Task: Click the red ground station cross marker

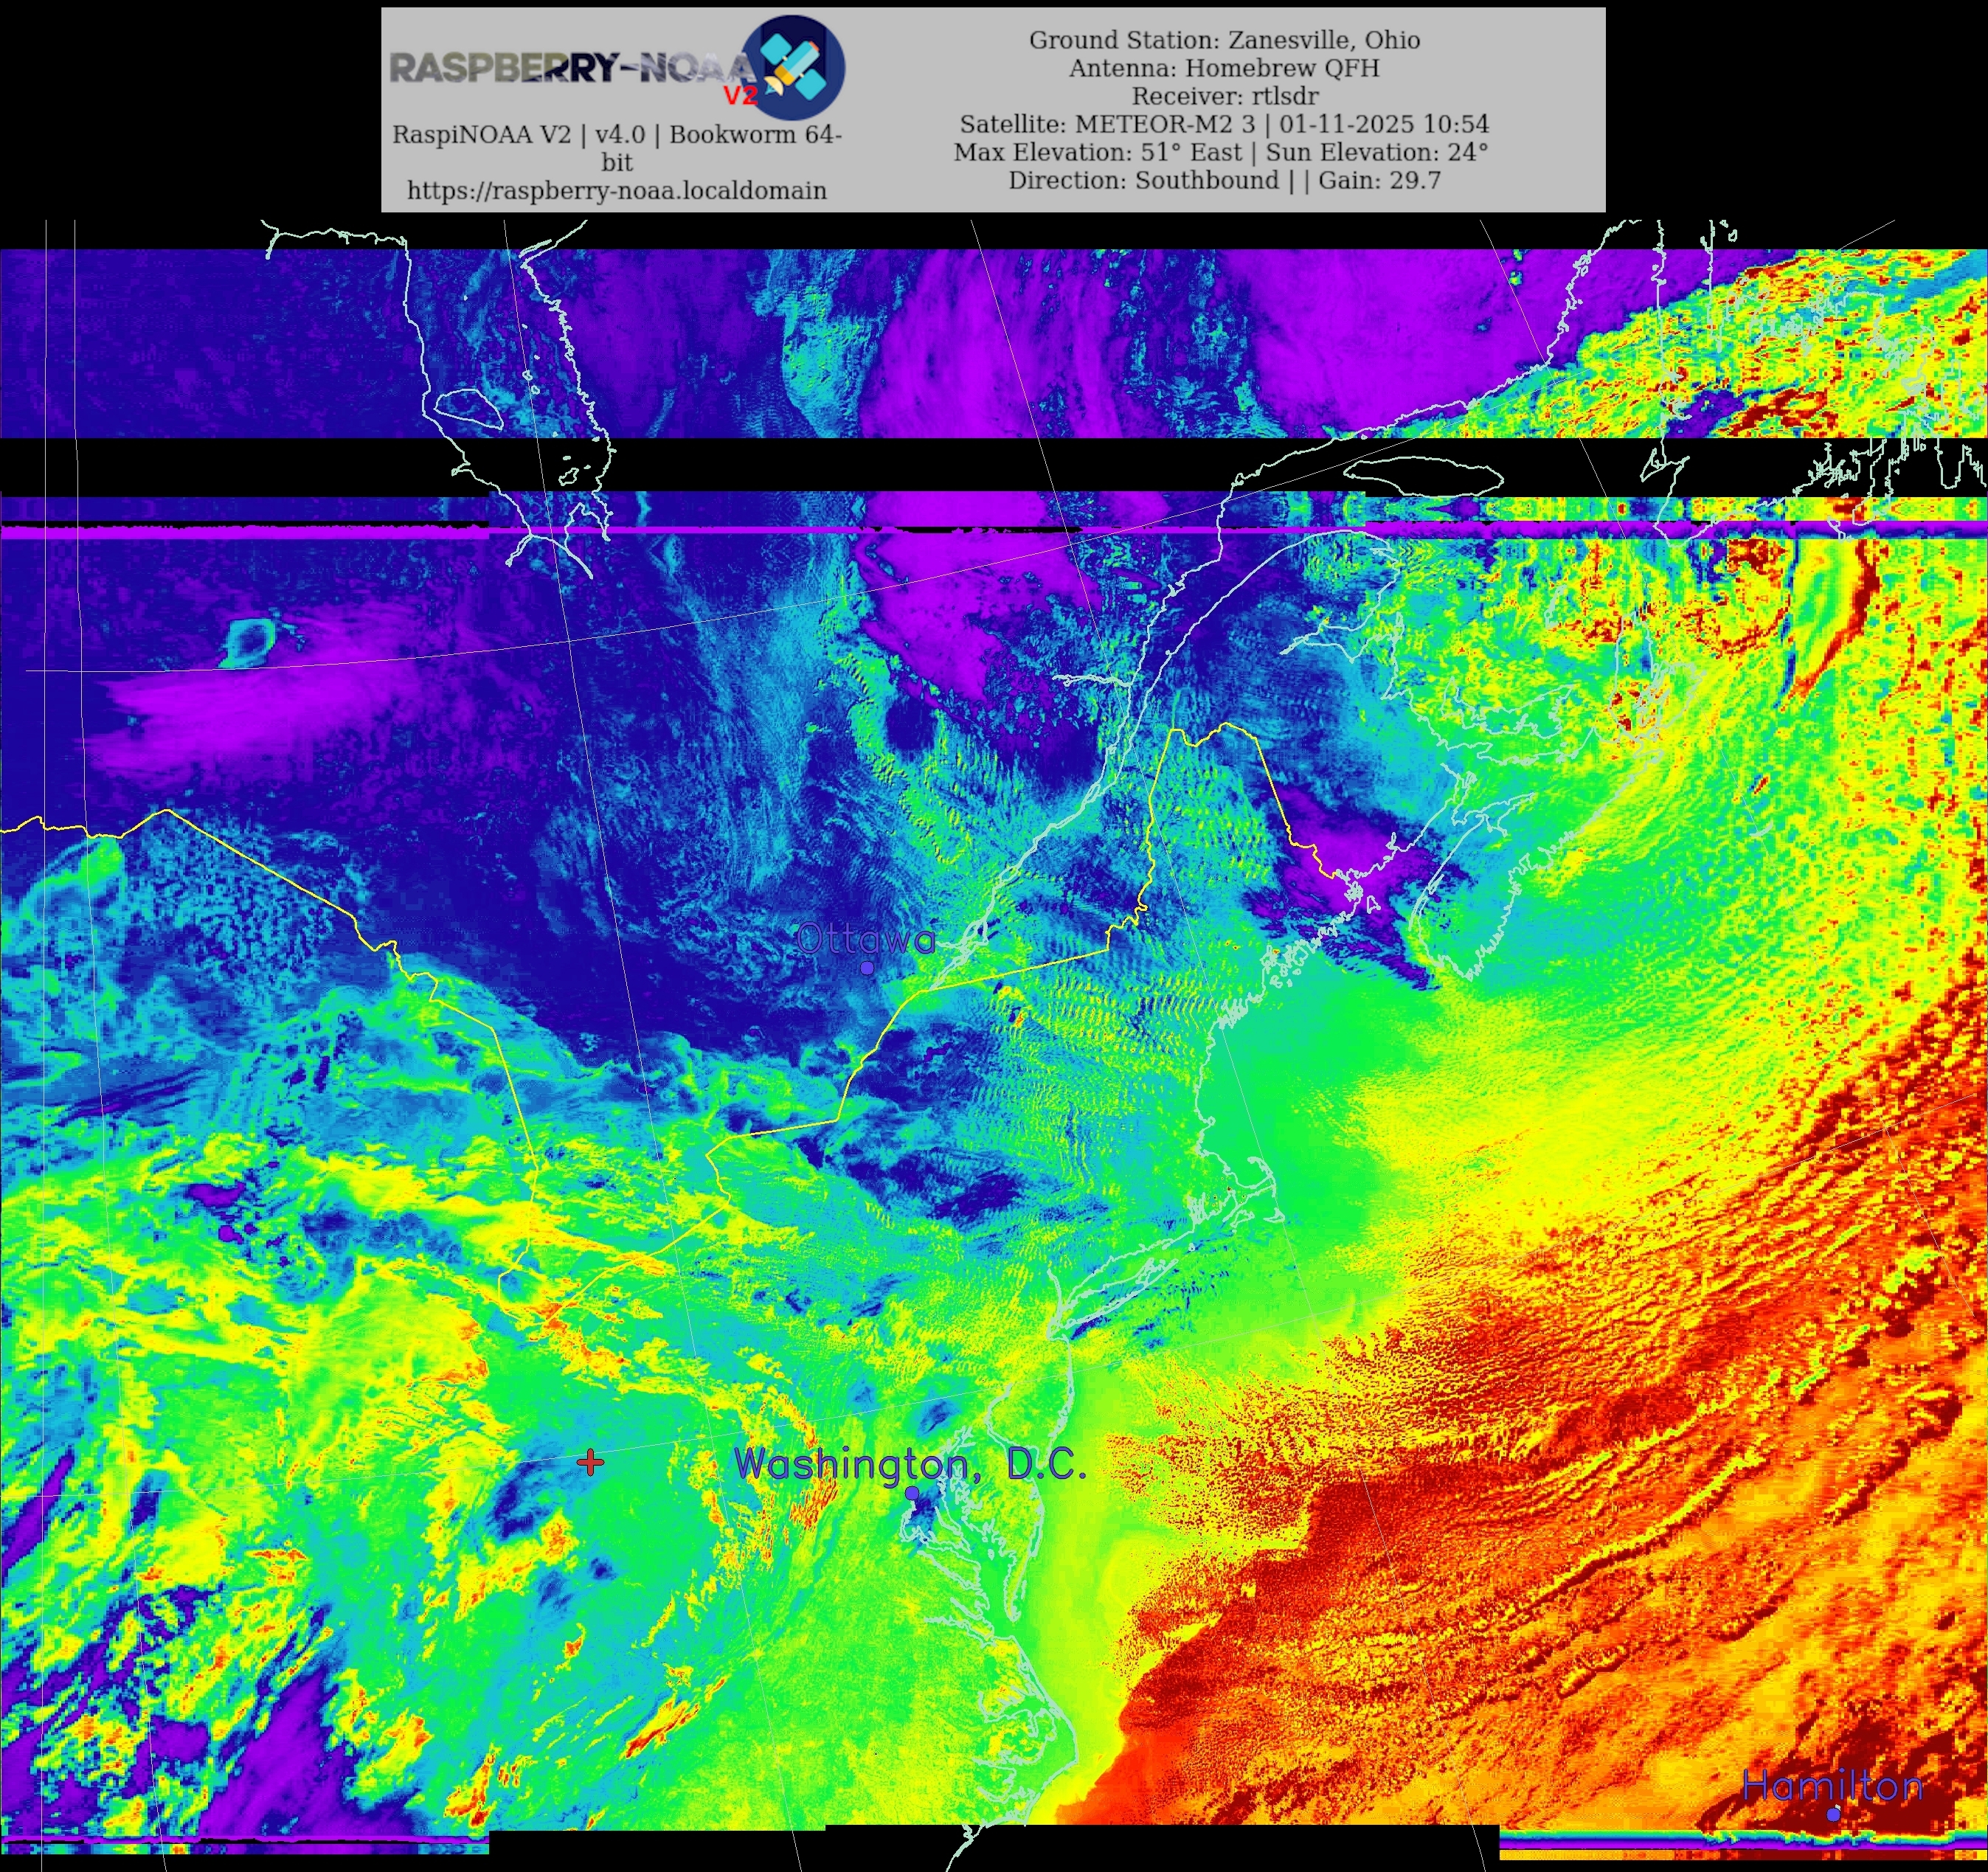Action: (591, 1463)
